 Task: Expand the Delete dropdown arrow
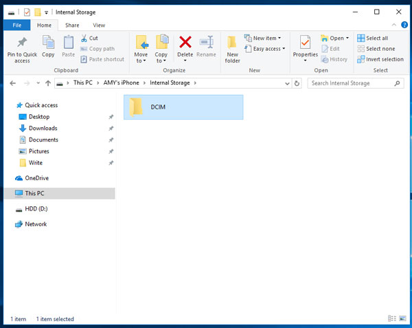click(x=185, y=61)
